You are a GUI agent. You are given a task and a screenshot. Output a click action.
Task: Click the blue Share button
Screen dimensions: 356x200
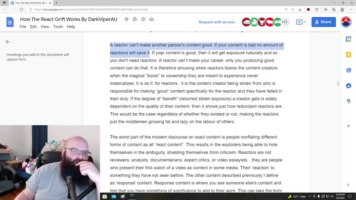(323, 22)
